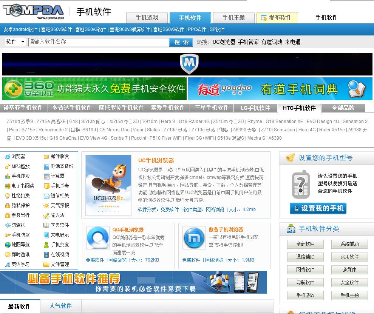
Task: Select the 来电显示 phone icon
Action: pyautogui.click(x=46, y=235)
